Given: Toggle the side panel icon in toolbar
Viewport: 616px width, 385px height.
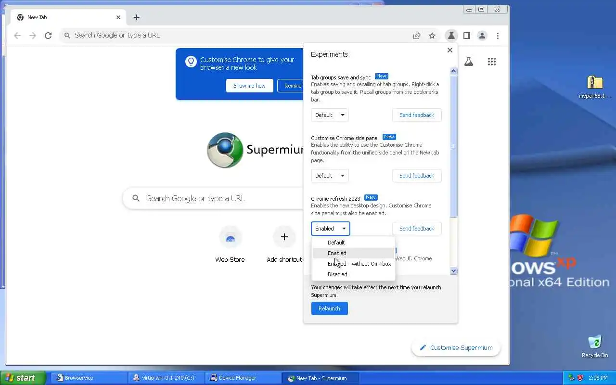Looking at the screenshot, I should (x=466, y=36).
